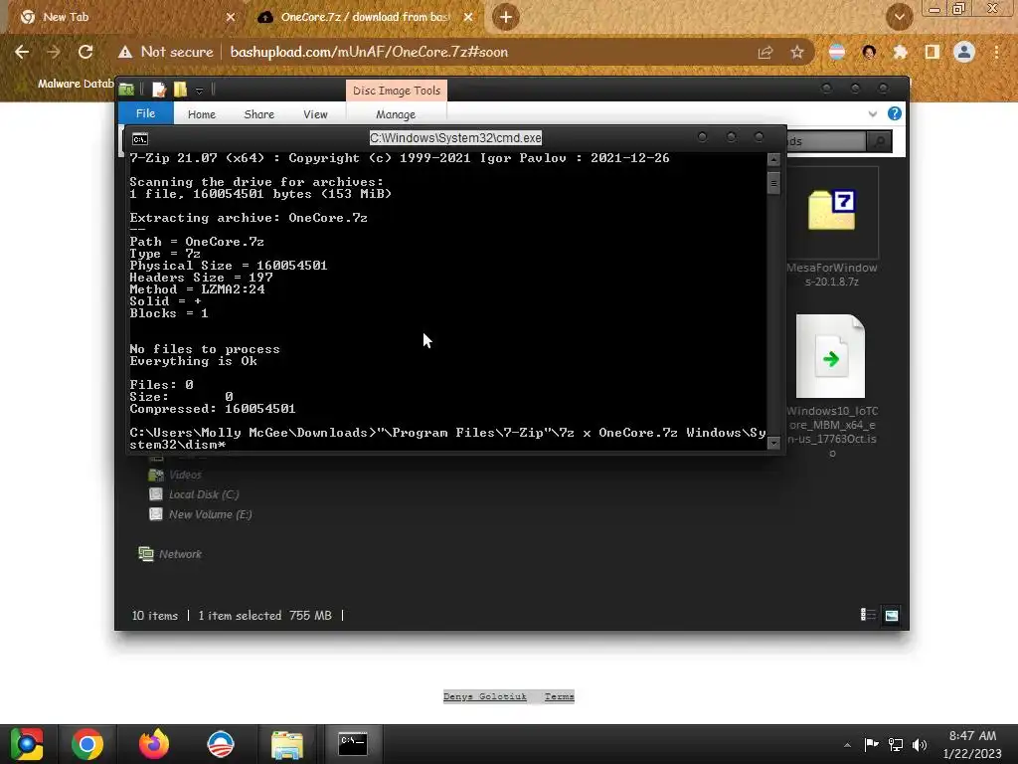The height and width of the screenshot is (764, 1018).
Task: Click the Explorer search magnifier button
Action: [x=879, y=141]
